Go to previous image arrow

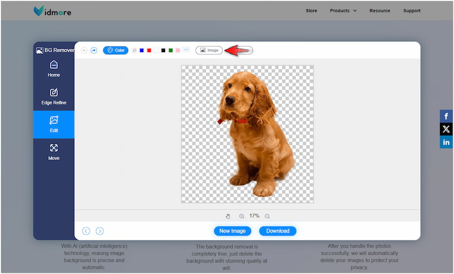coord(86,231)
